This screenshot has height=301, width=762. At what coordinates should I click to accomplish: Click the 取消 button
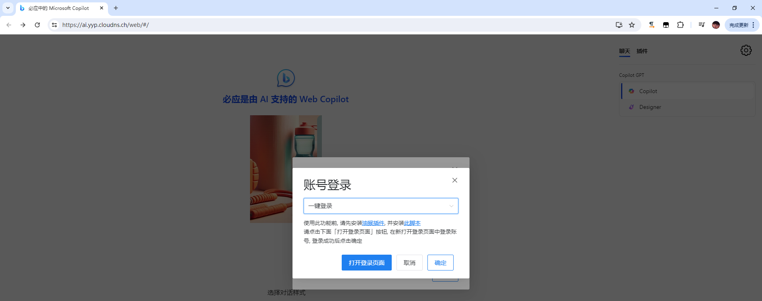tap(410, 263)
